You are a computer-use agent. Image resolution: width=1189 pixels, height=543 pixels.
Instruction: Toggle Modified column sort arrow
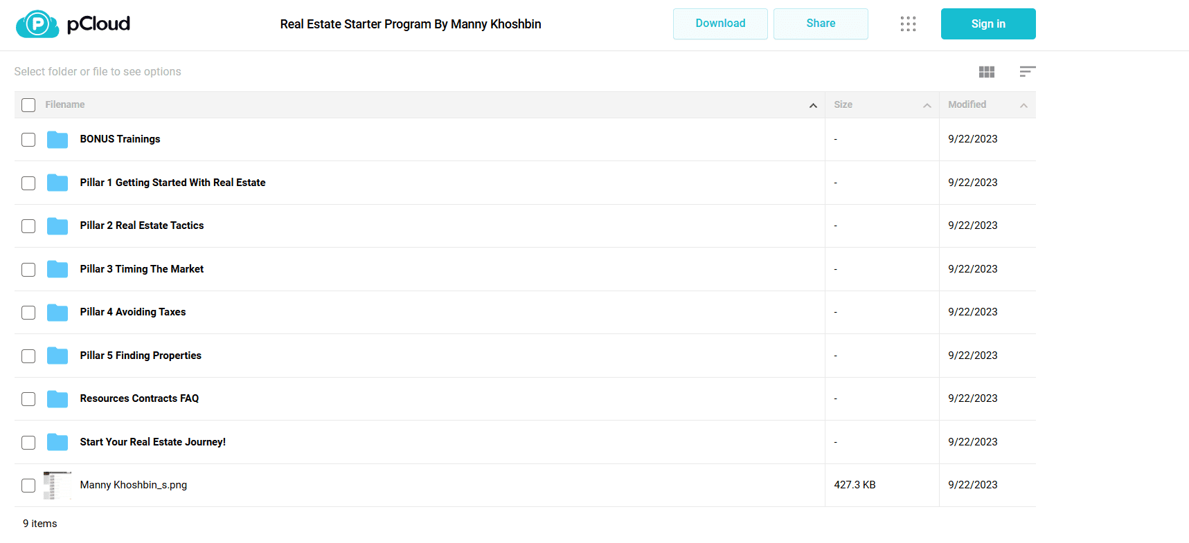coord(1023,106)
